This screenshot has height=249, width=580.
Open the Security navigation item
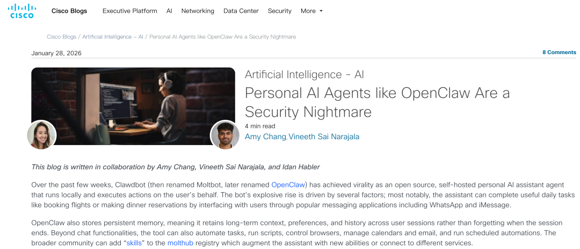tap(280, 11)
